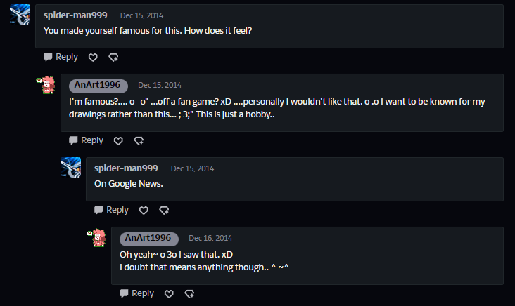
Task: Reply to AnArt1996's 'I'm famous?' comment
Action: pyautogui.click(x=86, y=140)
